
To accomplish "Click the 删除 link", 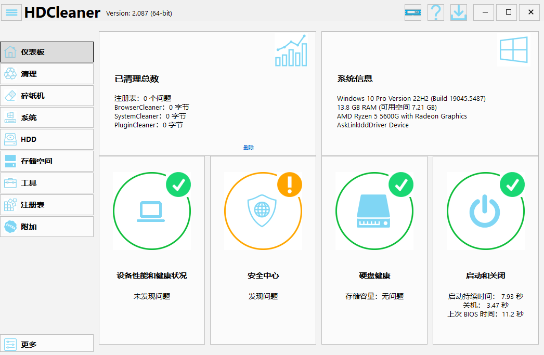I will coord(249,147).
